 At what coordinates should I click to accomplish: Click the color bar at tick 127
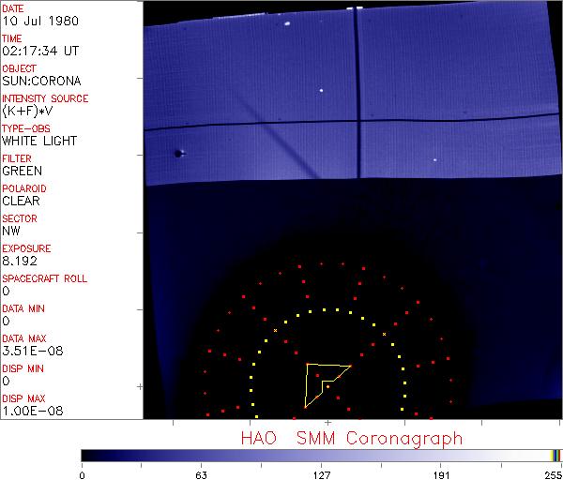(322, 455)
